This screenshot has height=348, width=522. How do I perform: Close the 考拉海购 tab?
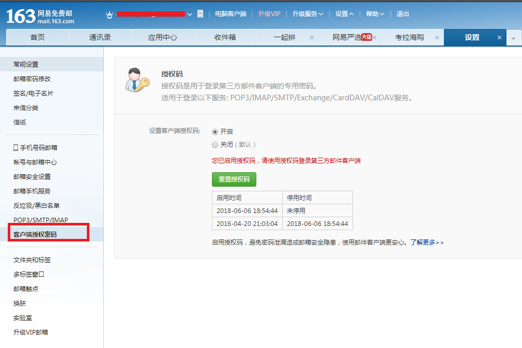pos(437,38)
